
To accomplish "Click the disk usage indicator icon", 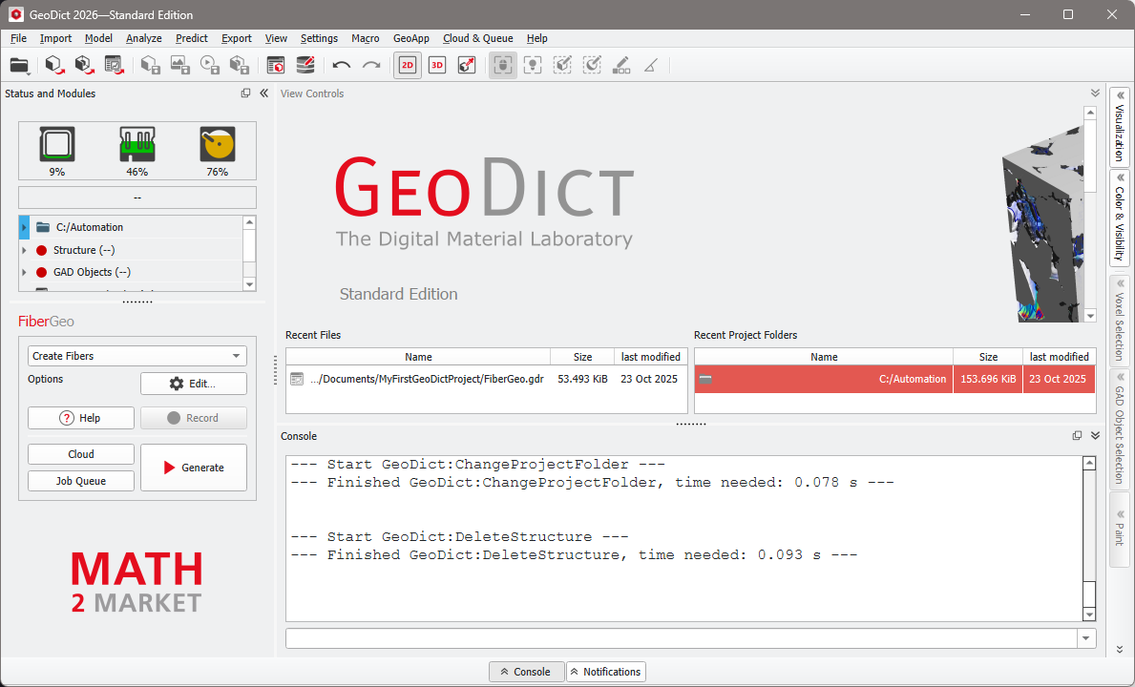I will (217, 144).
